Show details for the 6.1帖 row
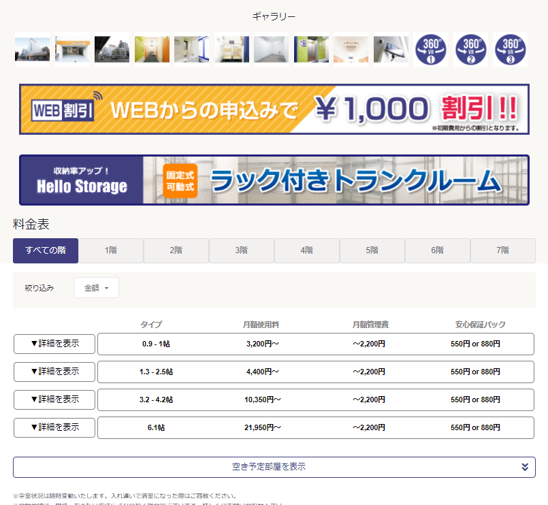This screenshot has width=548, height=505. pyautogui.click(x=54, y=427)
